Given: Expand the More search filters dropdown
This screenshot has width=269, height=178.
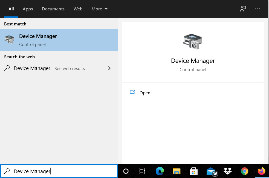Looking at the screenshot, I should click(x=99, y=9).
